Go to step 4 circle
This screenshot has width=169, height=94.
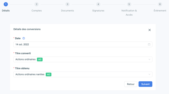pyautogui.click(x=98, y=4)
